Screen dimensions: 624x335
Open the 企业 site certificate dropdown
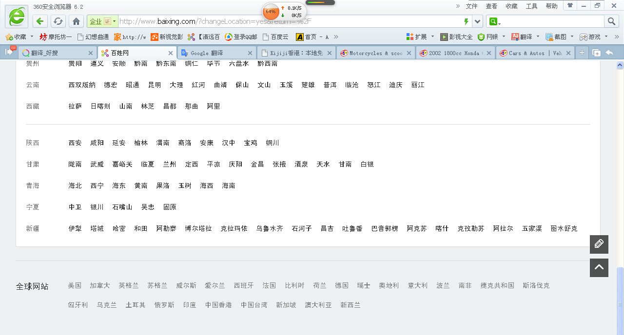(x=102, y=21)
